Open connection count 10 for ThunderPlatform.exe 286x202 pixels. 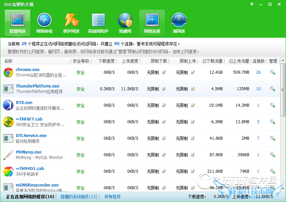tap(258, 89)
